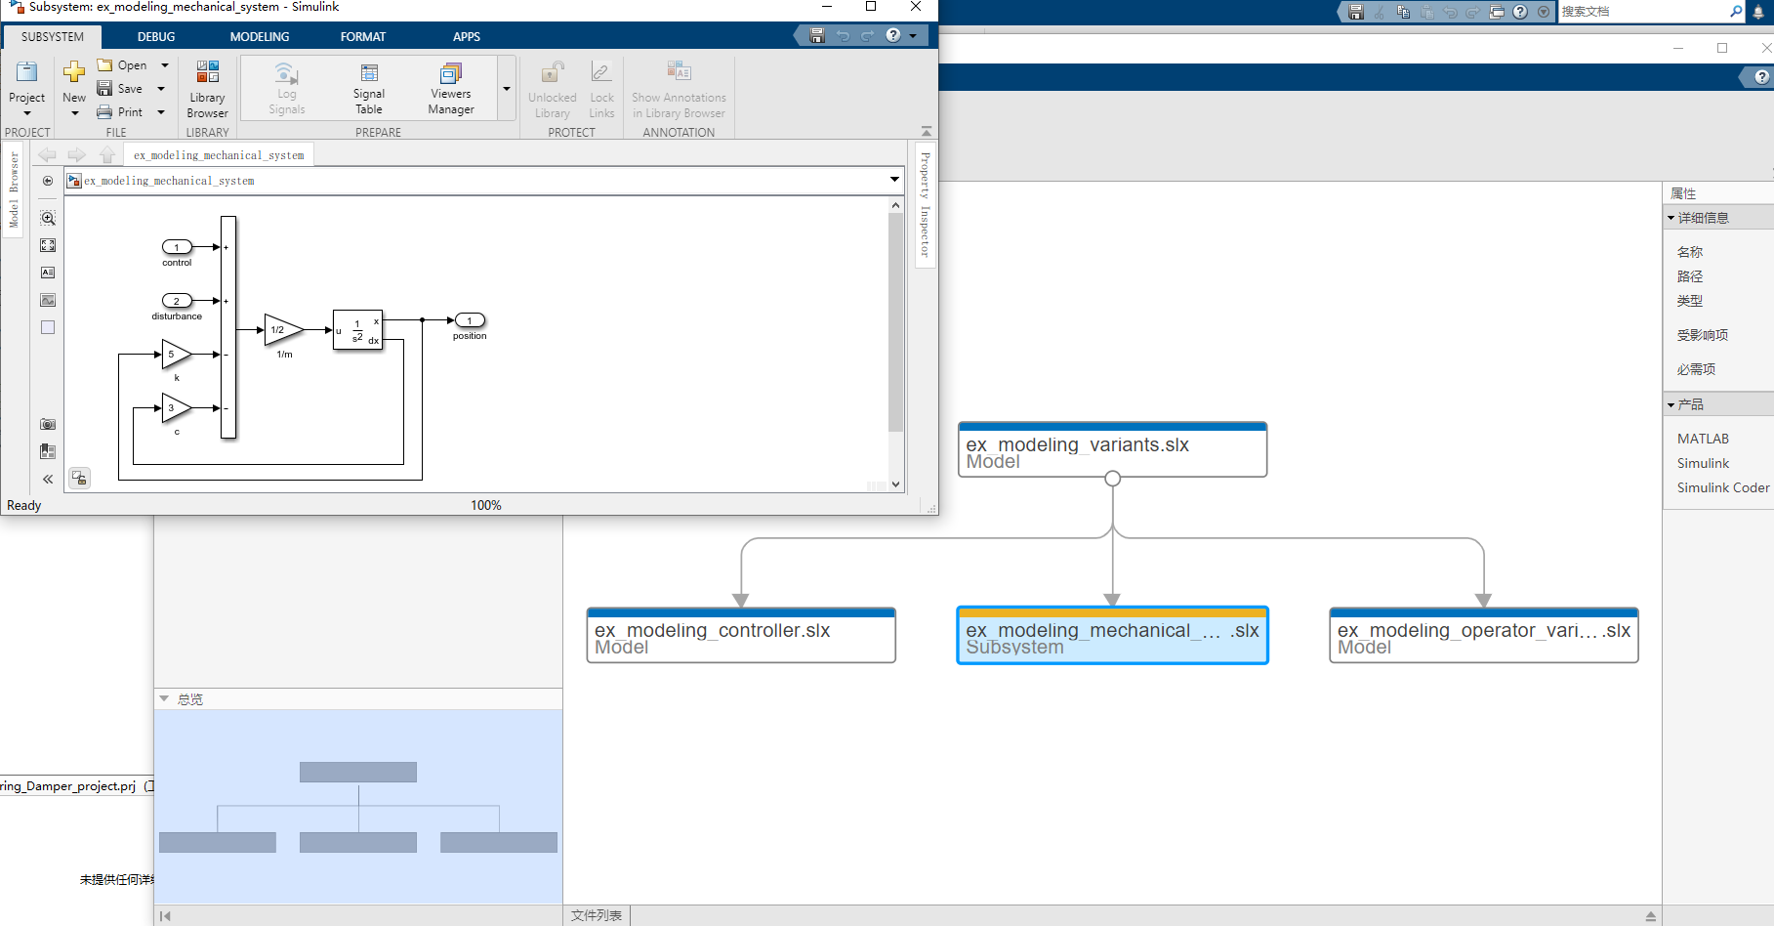Screen dimensions: 1774x926
Task: Open the Signal Table
Action: click(x=368, y=87)
